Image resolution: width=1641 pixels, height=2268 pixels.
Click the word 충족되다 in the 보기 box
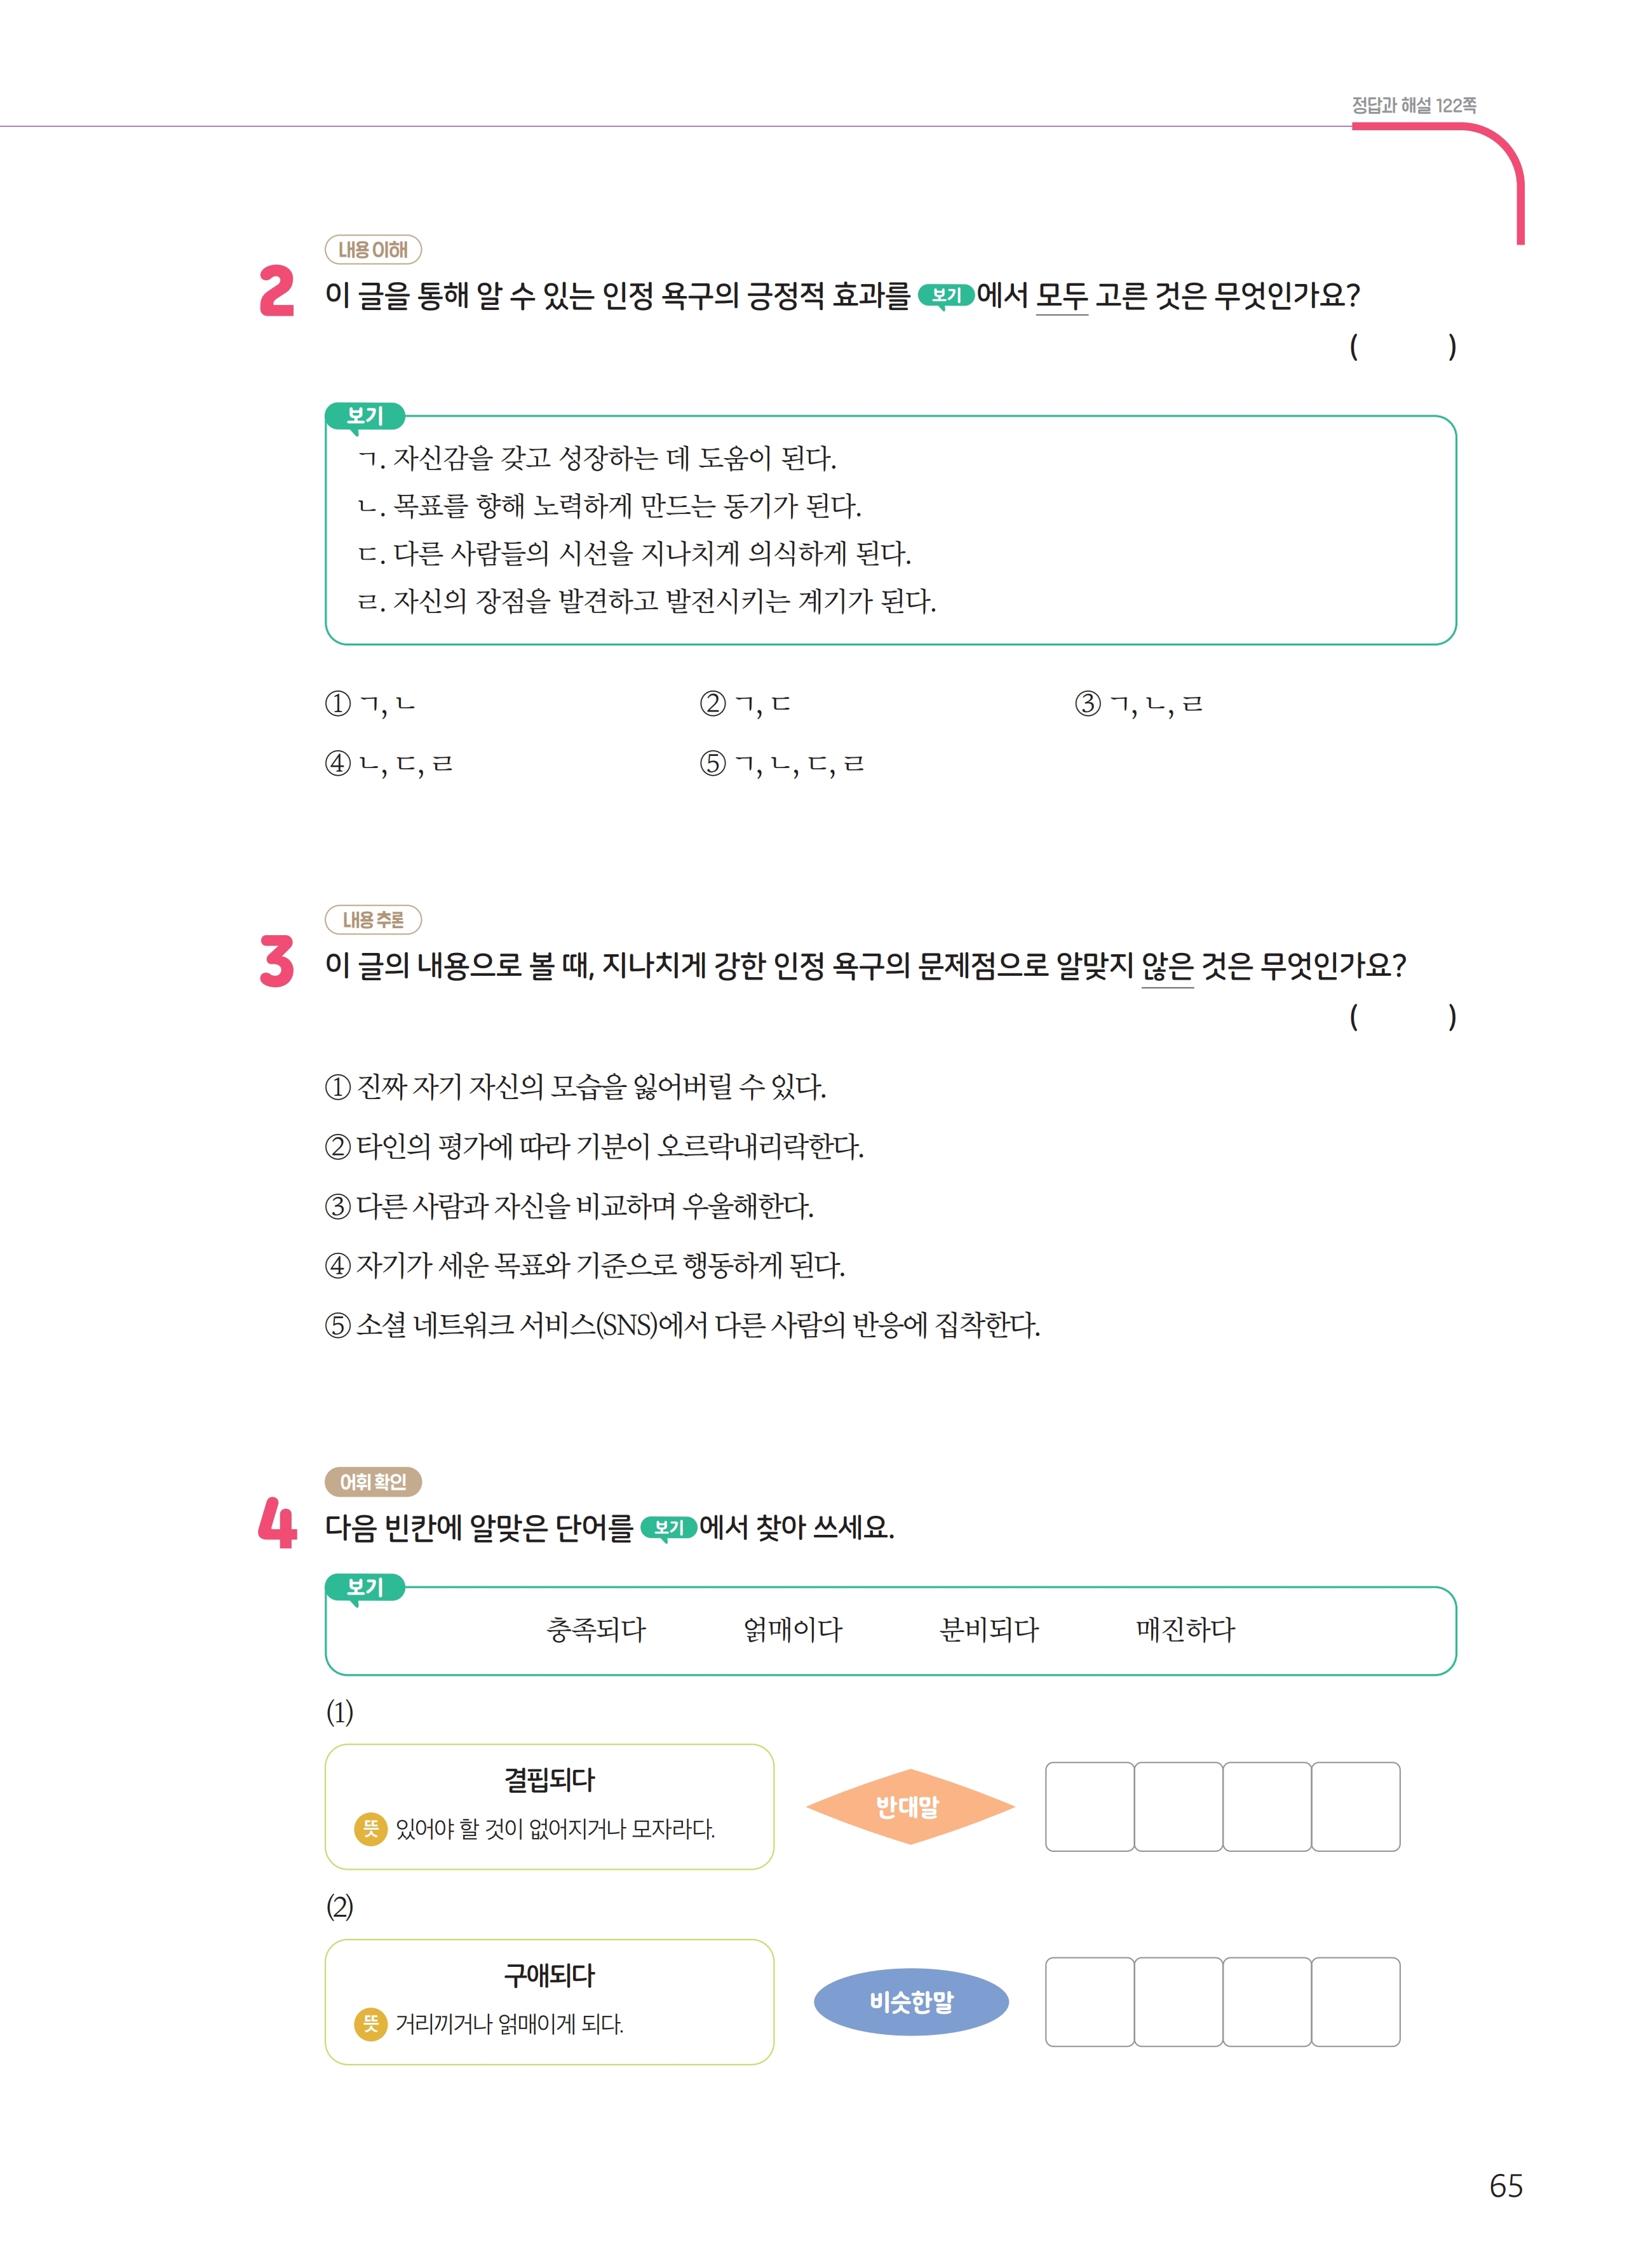(596, 1630)
